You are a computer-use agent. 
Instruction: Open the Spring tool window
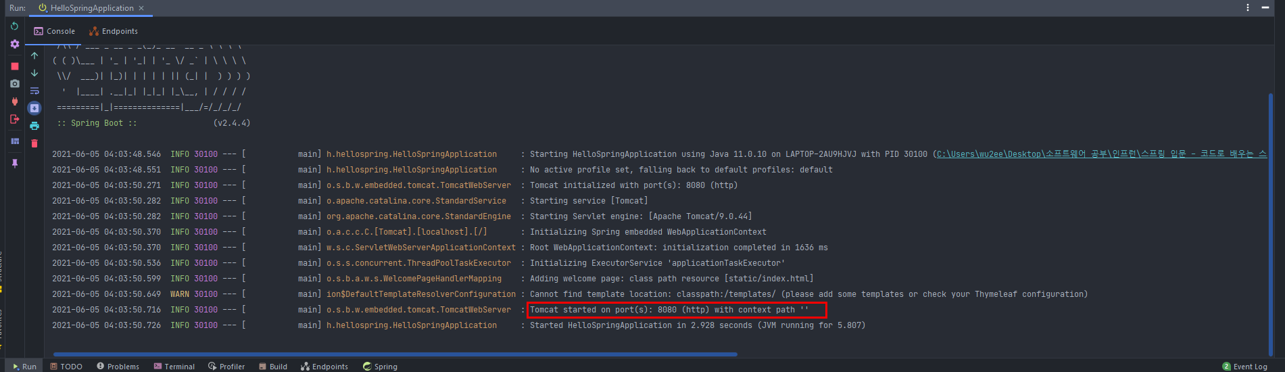click(x=380, y=366)
